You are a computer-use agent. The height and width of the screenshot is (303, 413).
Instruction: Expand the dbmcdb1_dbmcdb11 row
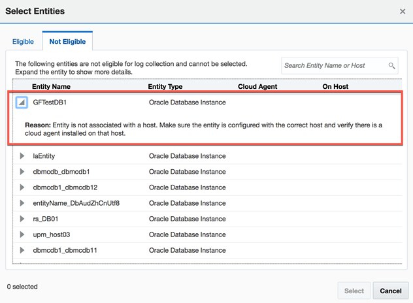pyautogui.click(x=22, y=250)
